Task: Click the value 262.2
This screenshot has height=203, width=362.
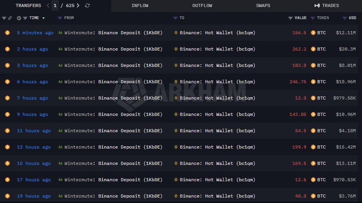Action: tap(299, 49)
